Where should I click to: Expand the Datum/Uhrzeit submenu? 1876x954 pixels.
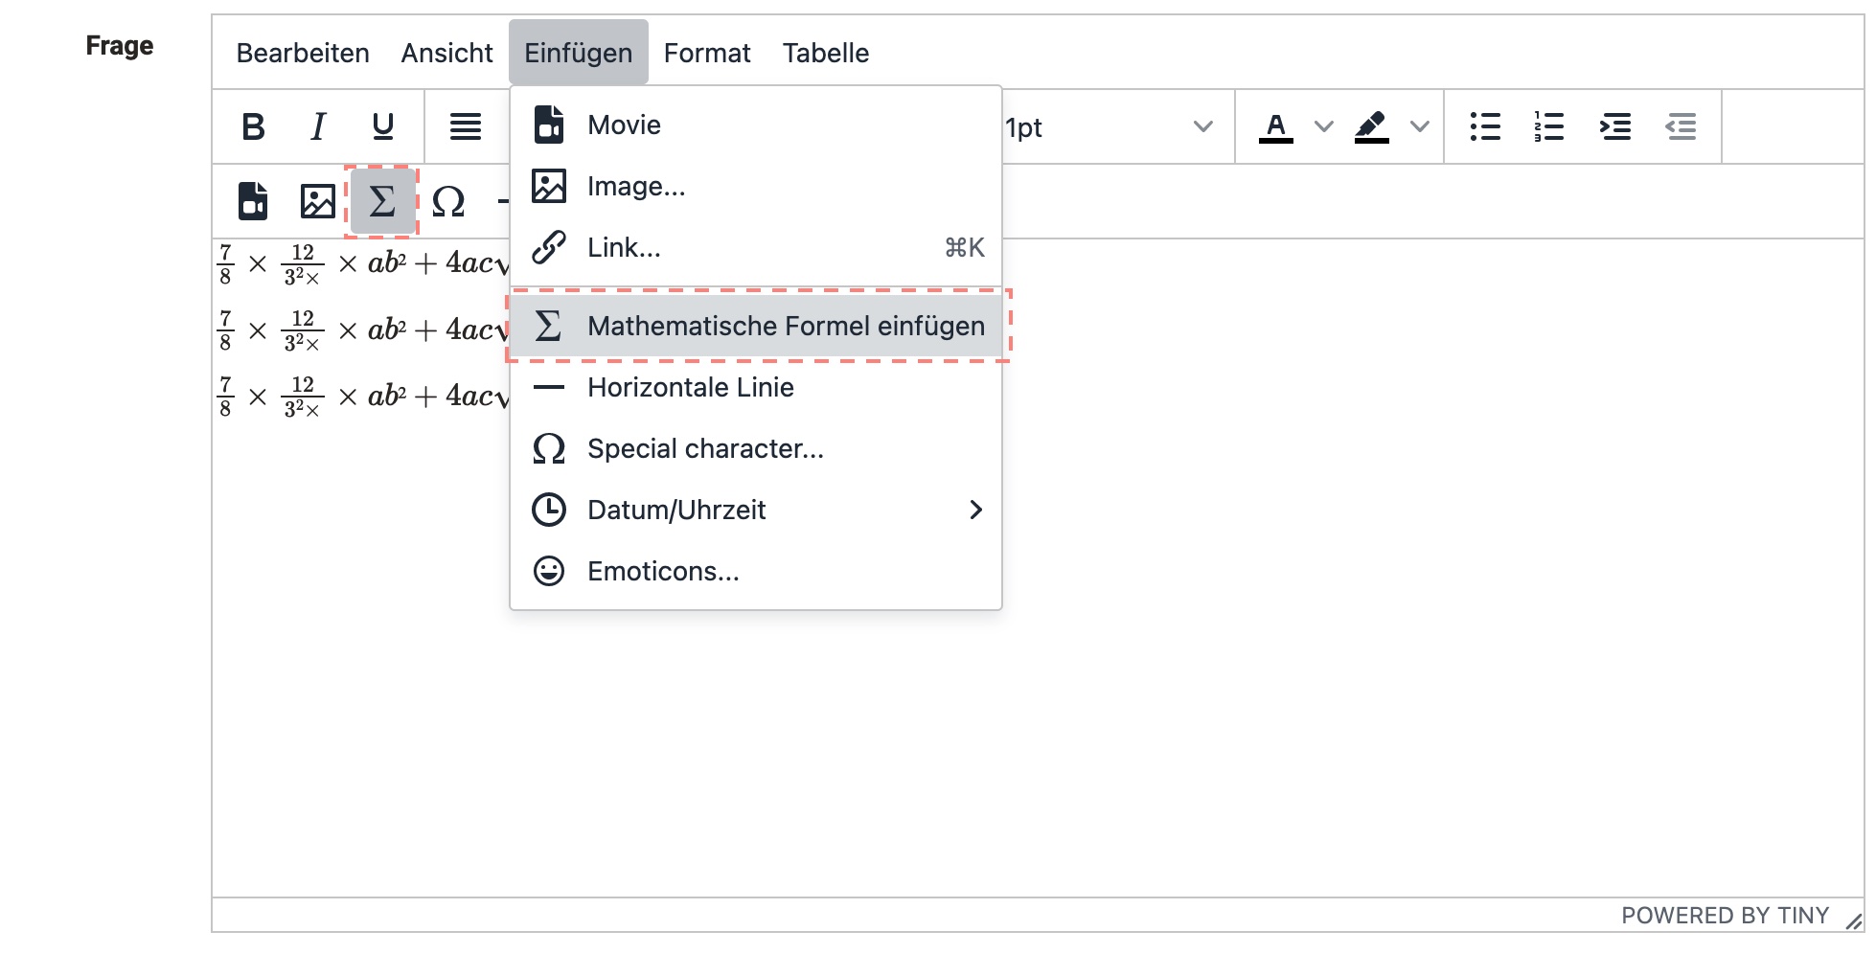[x=975, y=510]
